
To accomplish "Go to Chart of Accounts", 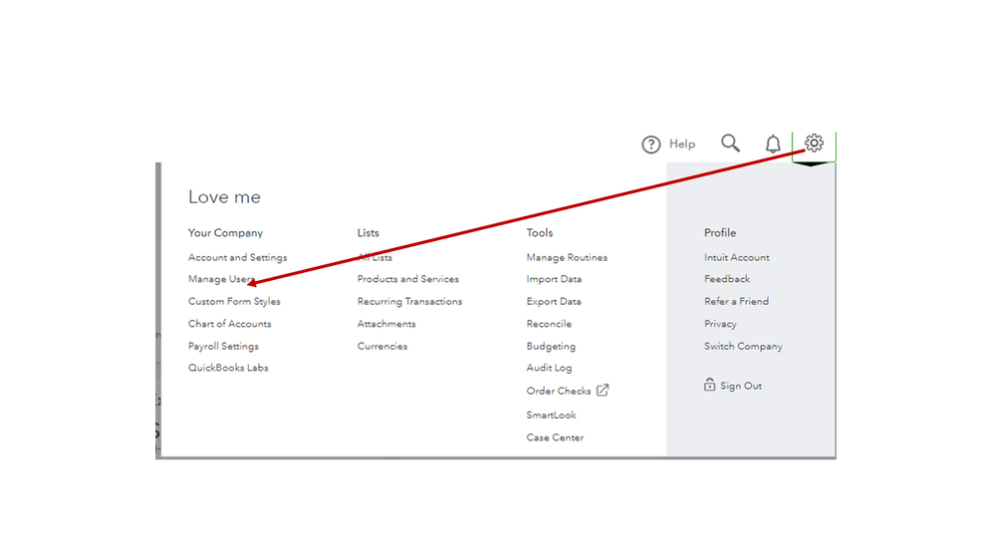I will click(x=230, y=324).
